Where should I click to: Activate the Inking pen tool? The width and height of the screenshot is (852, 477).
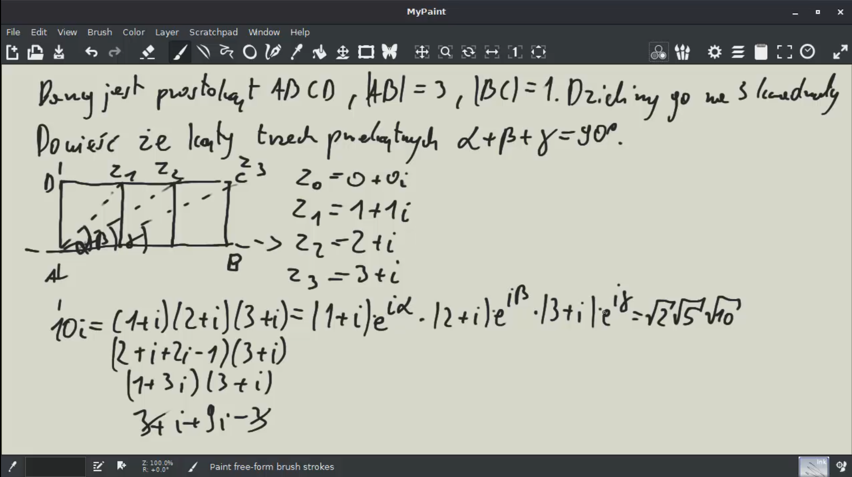click(x=273, y=52)
